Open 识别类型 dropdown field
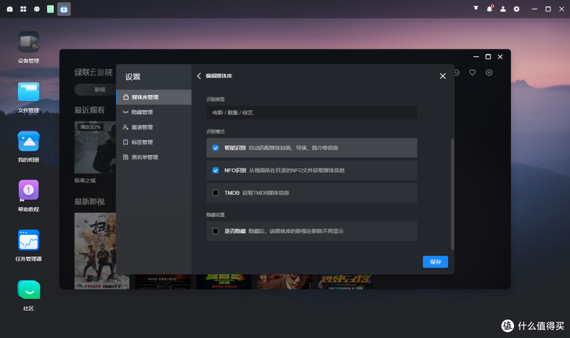The width and height of the screenshot is (570, 338). (x=311, y=113)
